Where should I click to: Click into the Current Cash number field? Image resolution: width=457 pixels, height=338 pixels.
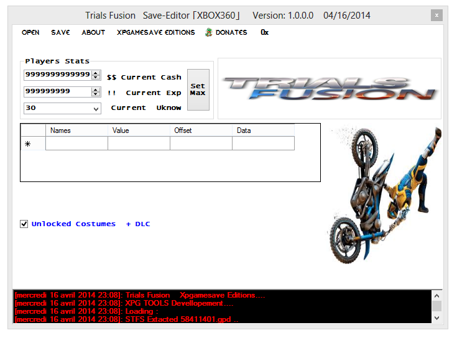(x=57, y=75)
